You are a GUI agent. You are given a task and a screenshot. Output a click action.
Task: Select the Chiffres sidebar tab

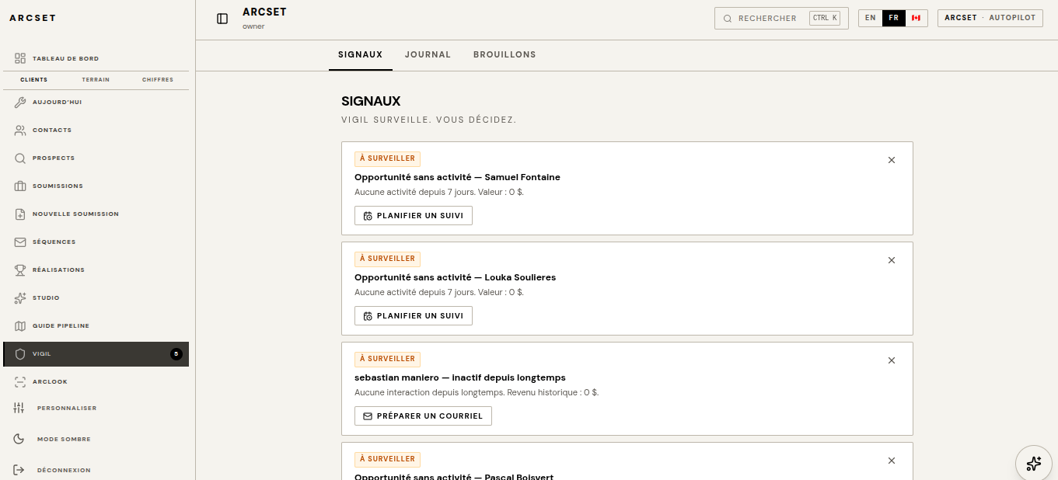(158, 80)
